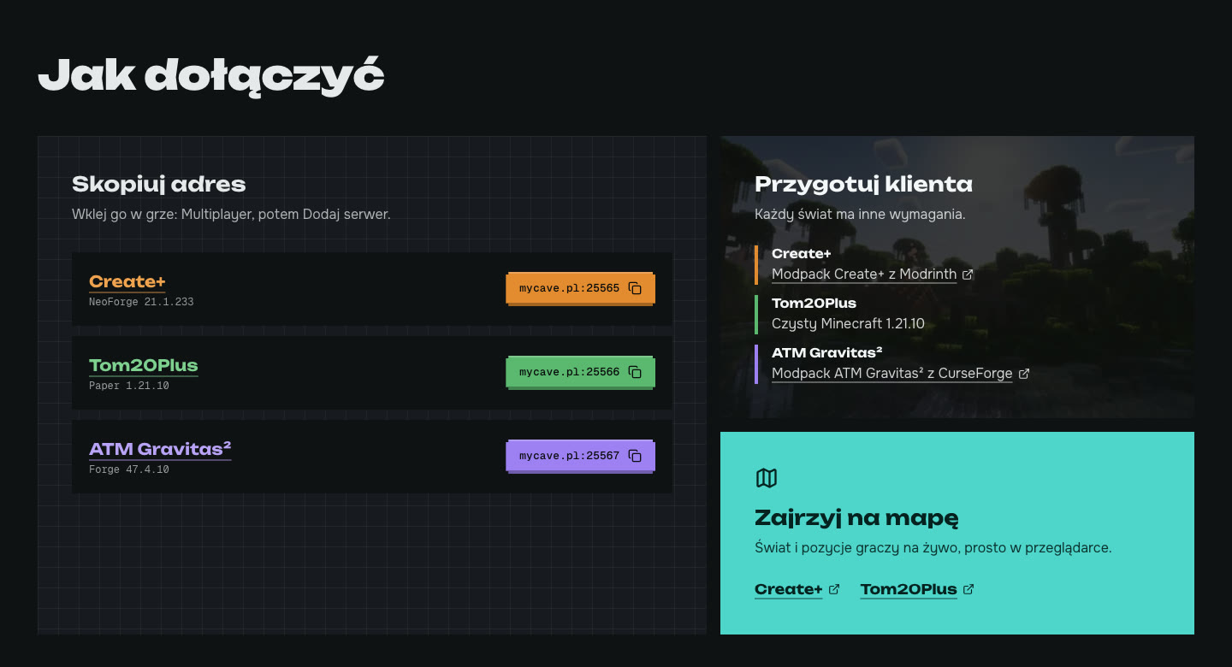Click the Skopiuj adres heading
This screenshot has width=1232, height=667.
158,184
